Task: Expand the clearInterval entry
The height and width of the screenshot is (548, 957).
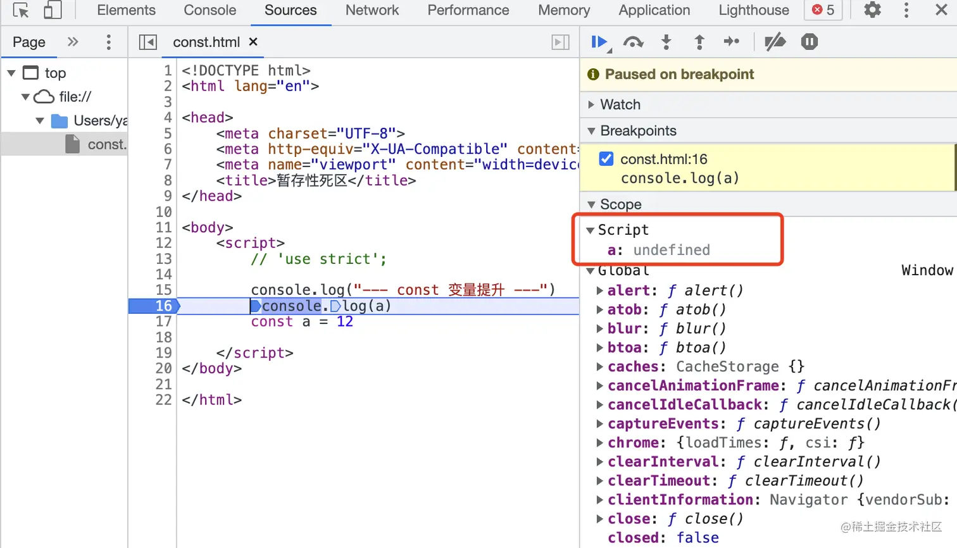Action: point(599,462)
